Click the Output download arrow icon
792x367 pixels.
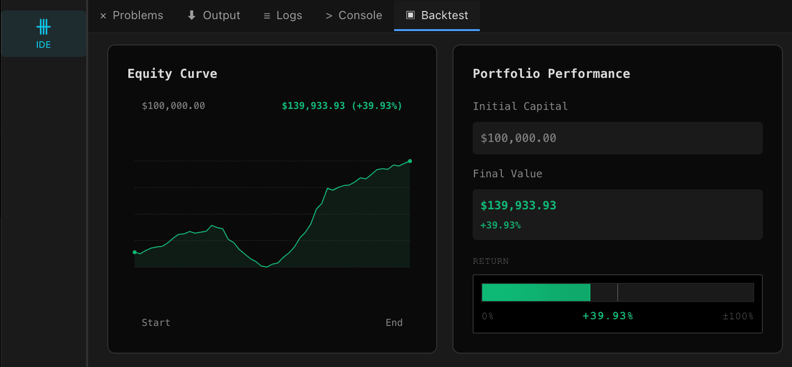tap(192, 15)
